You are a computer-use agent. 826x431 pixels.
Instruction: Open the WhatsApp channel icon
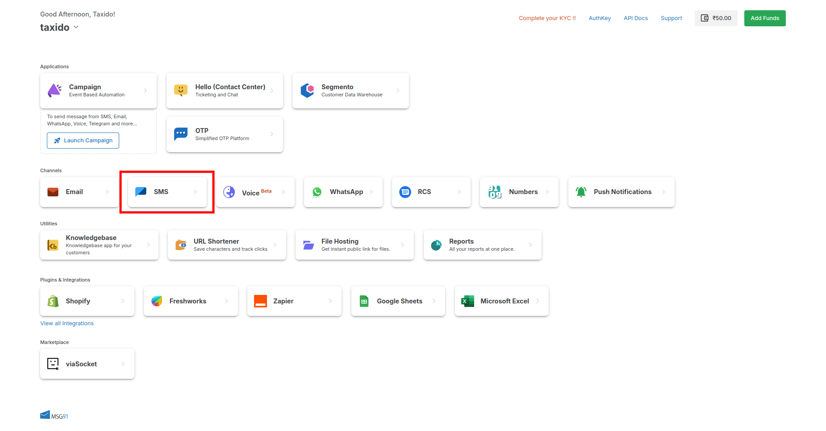(x=317, y=192)
